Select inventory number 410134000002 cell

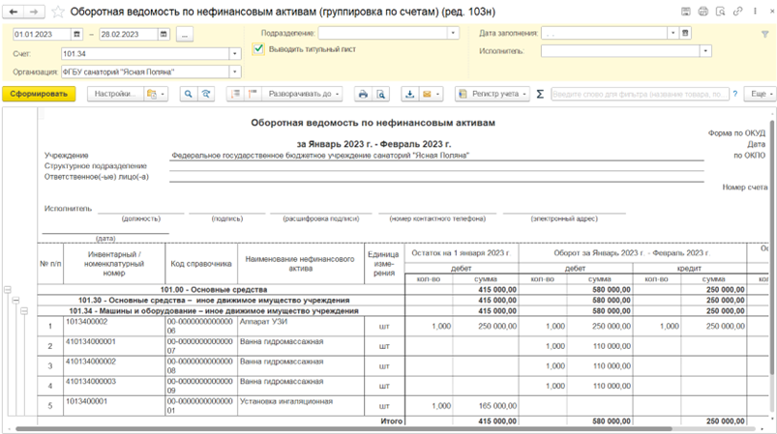pyautogui.click(x=114, y=366)
